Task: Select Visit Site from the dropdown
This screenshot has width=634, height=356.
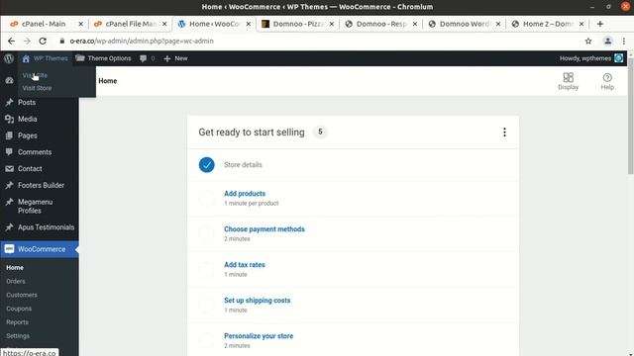Action: tap(35, 75)
